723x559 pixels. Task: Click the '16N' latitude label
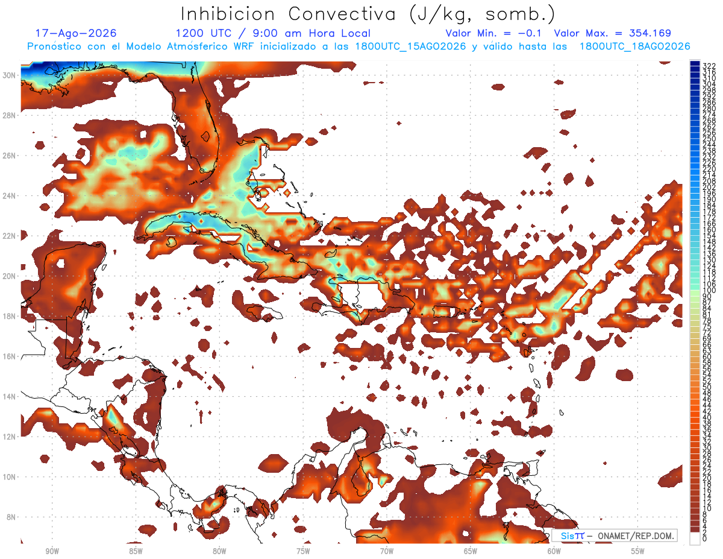(10, 356)
